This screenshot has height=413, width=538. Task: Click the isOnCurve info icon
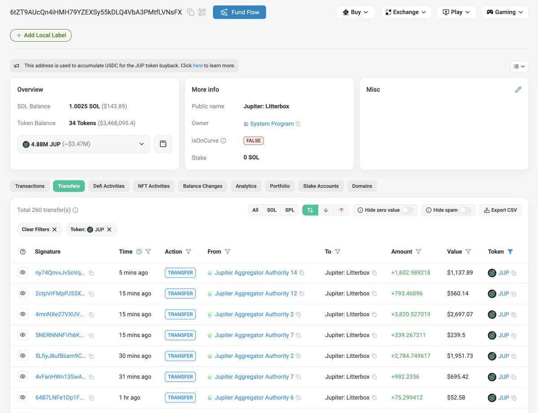click(223, 141)
